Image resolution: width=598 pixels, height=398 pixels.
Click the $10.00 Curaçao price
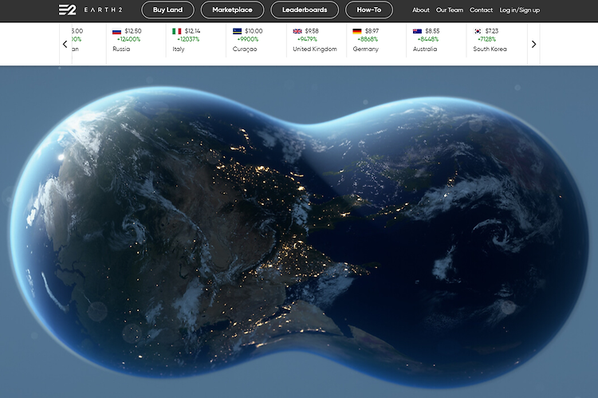tap(254, 31)
